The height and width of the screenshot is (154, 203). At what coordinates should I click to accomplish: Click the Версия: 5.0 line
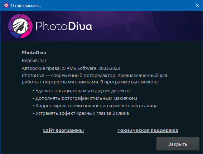(34, 61)
